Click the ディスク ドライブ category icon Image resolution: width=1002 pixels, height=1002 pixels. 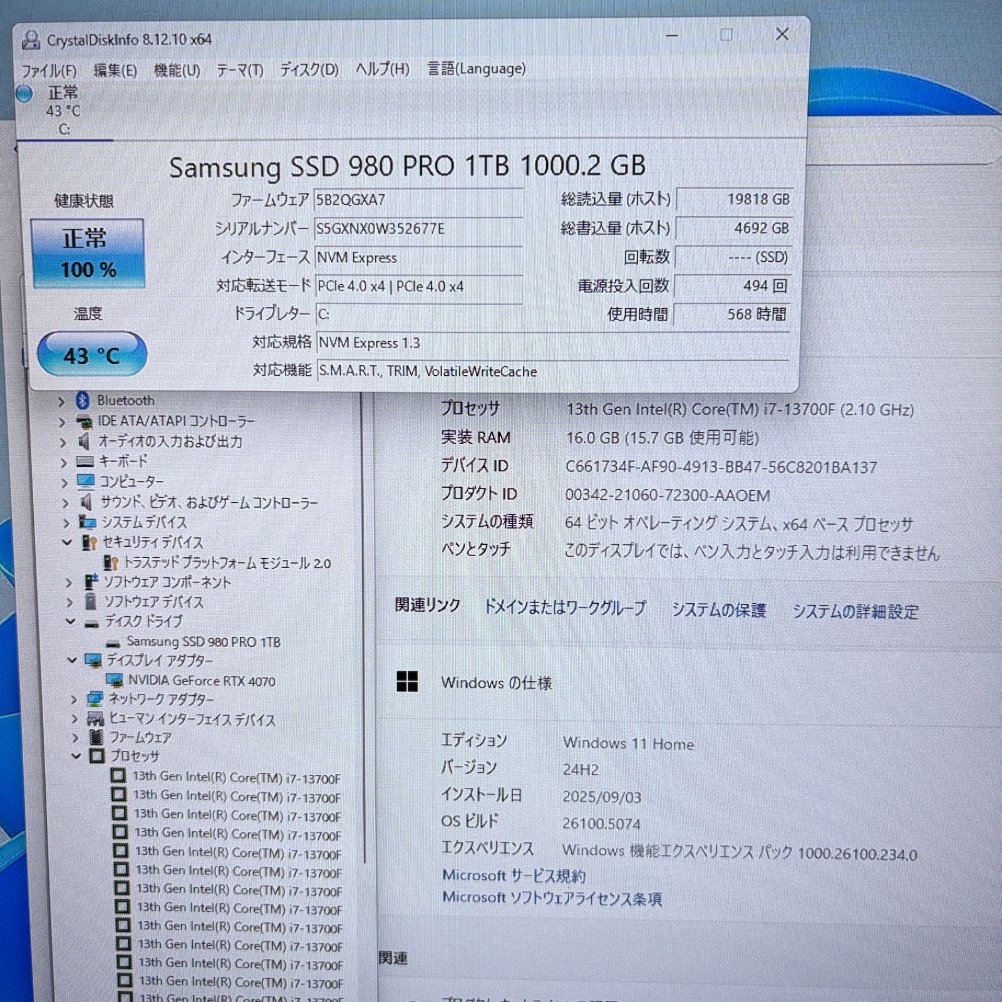coord(92,623)
